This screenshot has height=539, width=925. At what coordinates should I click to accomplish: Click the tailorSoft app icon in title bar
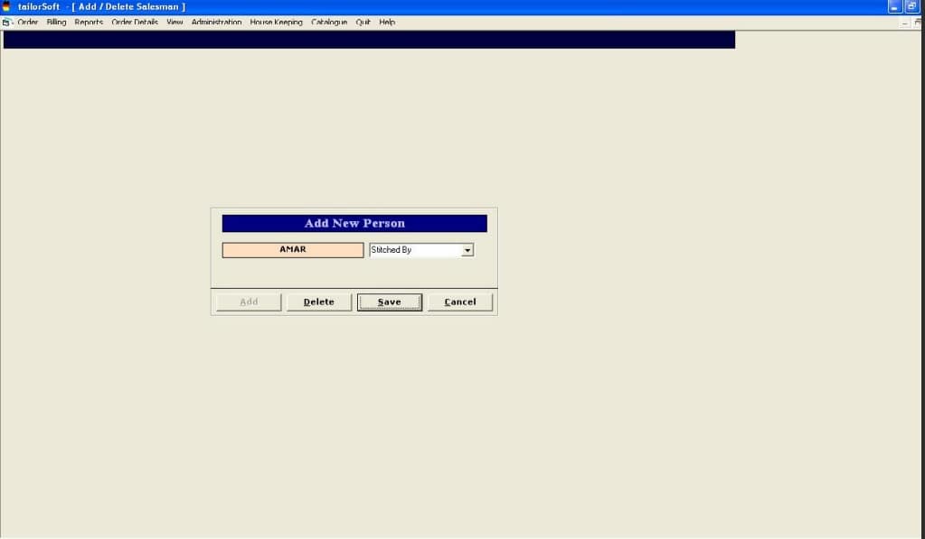click(x=6, y=6)
